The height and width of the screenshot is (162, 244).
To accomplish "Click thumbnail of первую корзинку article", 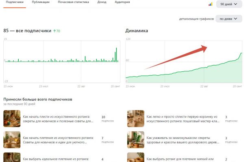I will click(x=135, y=119).
